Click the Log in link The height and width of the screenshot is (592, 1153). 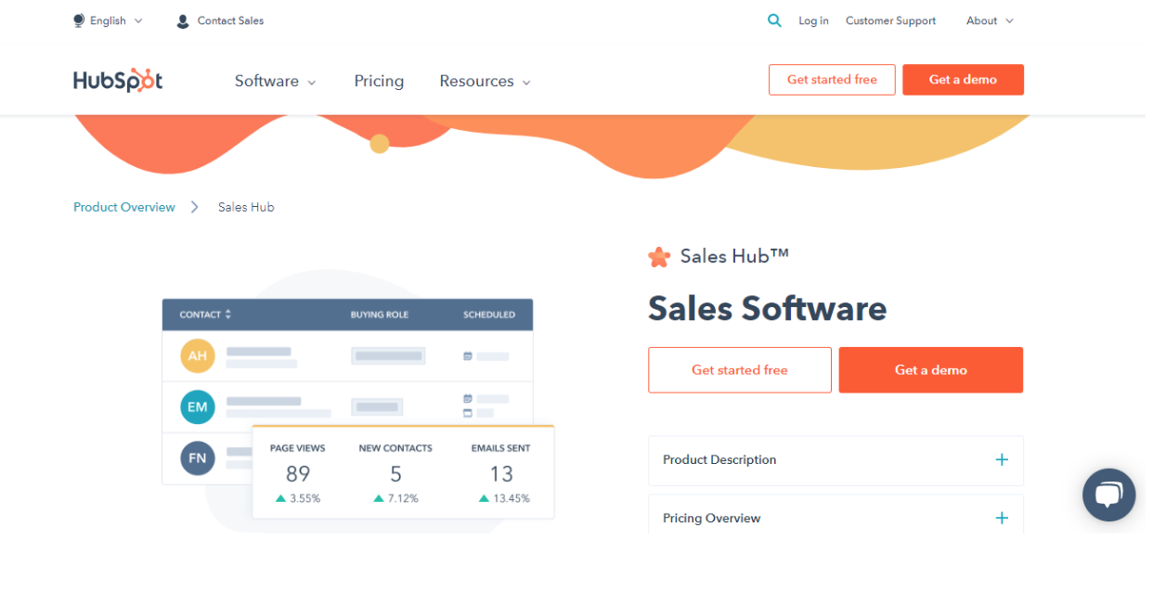click(x=813, y=20)
